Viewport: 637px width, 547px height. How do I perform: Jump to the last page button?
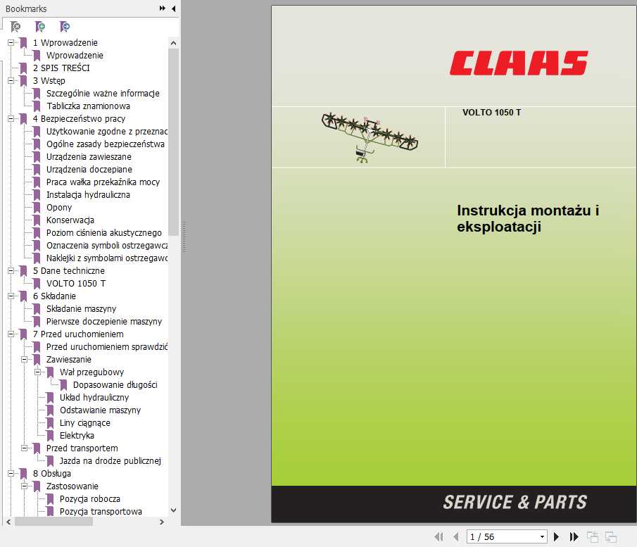click(x=574, y=537)
